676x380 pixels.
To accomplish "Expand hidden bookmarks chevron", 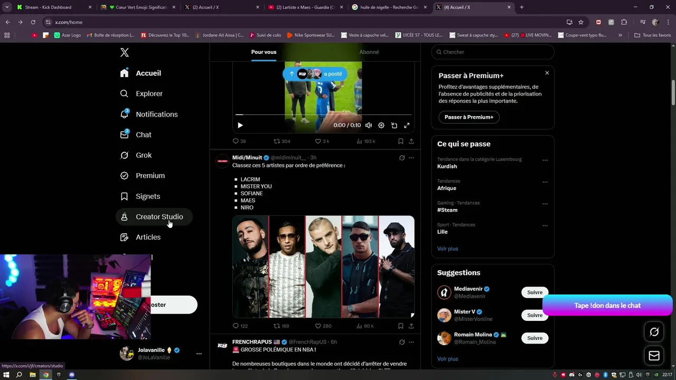I will (x=620, y=35).
